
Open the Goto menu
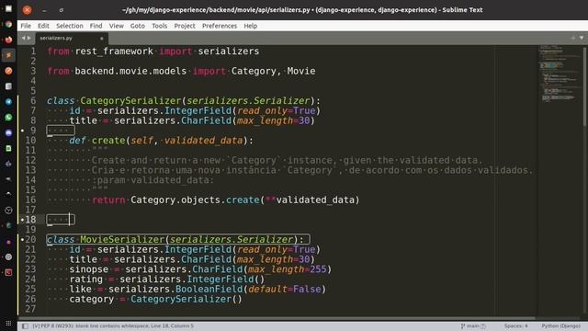pyautogui.click(x=137, y=26)
